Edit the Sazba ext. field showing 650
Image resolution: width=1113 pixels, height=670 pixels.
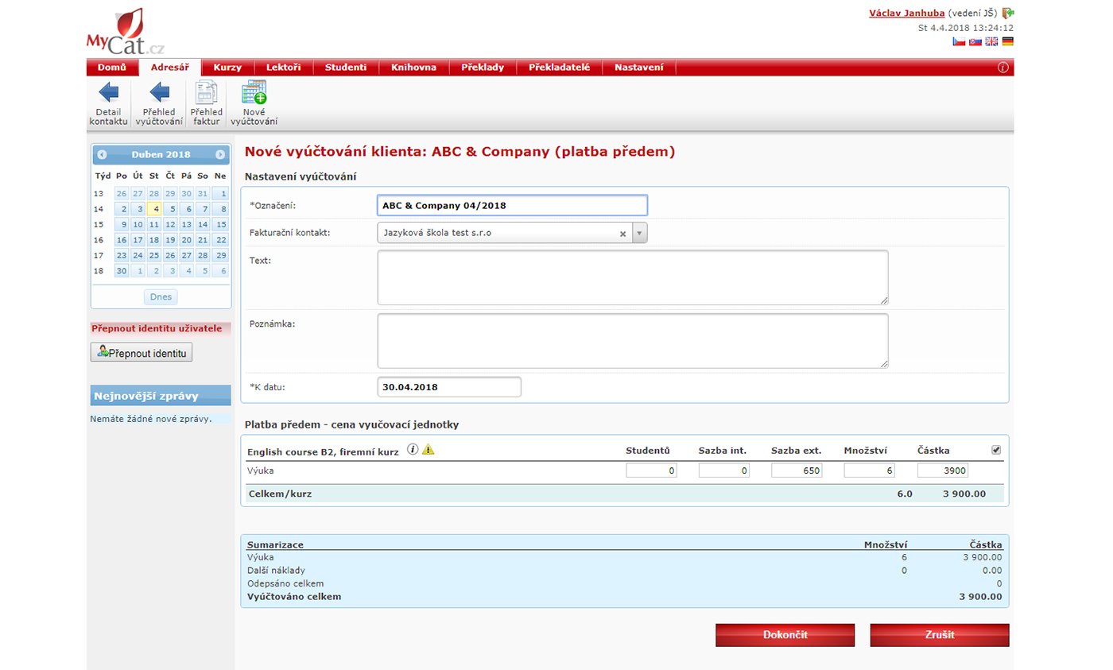pyautogui.click(x=797, y=471)
